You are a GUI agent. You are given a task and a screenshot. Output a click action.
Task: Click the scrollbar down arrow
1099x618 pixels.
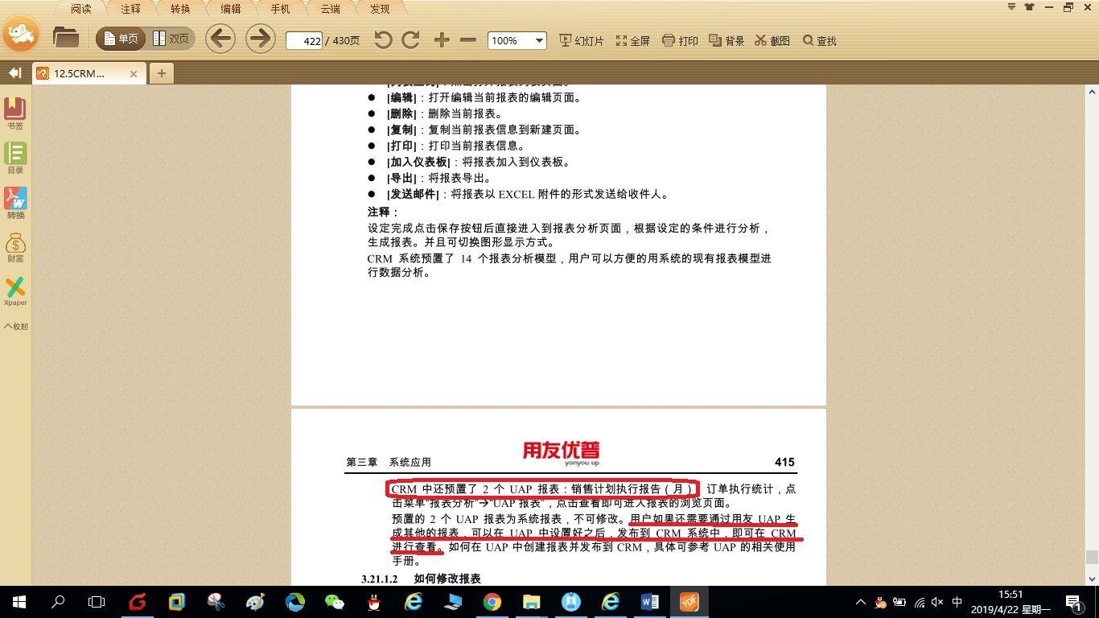click(1092, 578)
